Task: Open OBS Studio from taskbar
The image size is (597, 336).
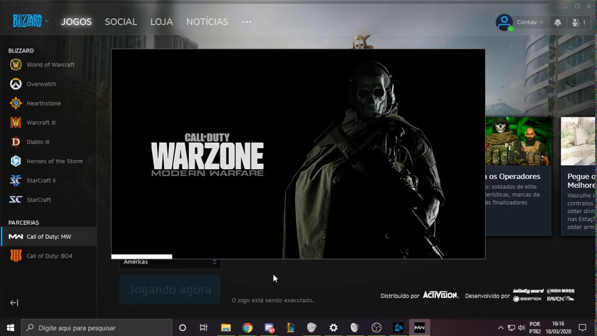Action: click(376, 328)
